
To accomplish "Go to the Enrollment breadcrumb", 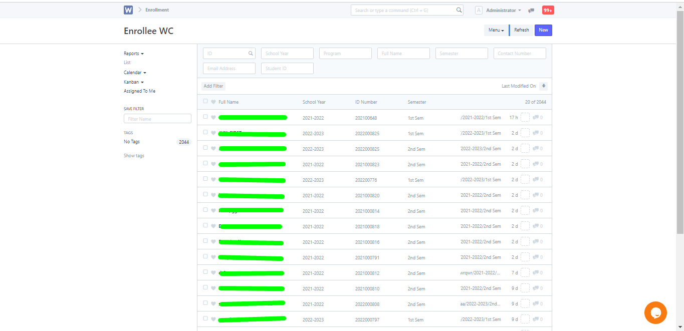I will 157,10.
